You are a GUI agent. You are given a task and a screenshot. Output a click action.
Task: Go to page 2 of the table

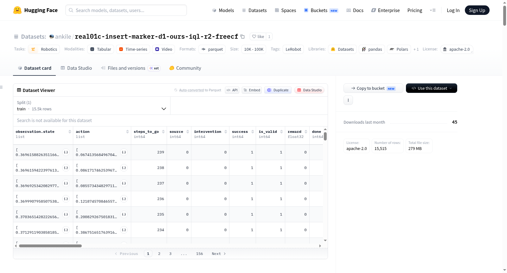(x=159, y=254)
